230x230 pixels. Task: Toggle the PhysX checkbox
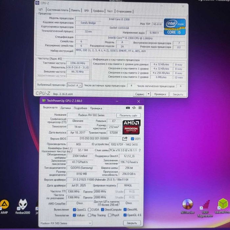(109, 215)
